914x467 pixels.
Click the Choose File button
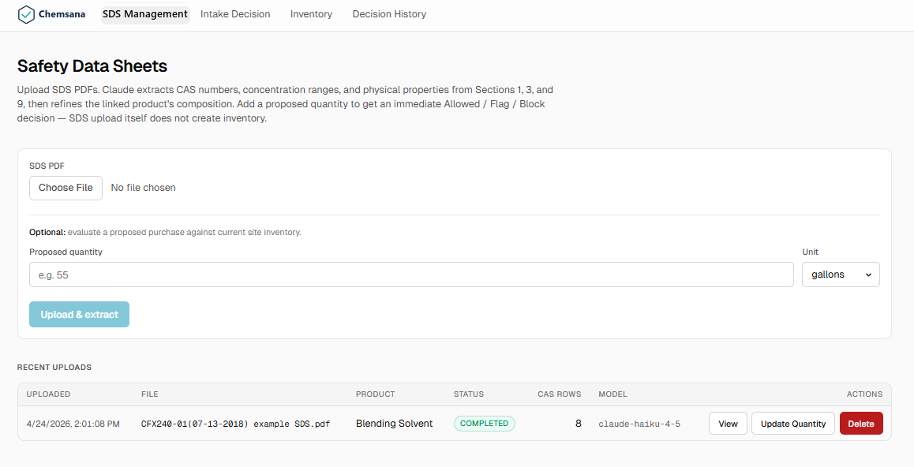click(x=66, y=188)
